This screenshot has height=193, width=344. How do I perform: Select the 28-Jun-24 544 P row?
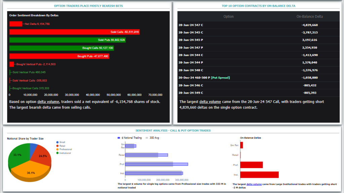click(x=258, y=62)
